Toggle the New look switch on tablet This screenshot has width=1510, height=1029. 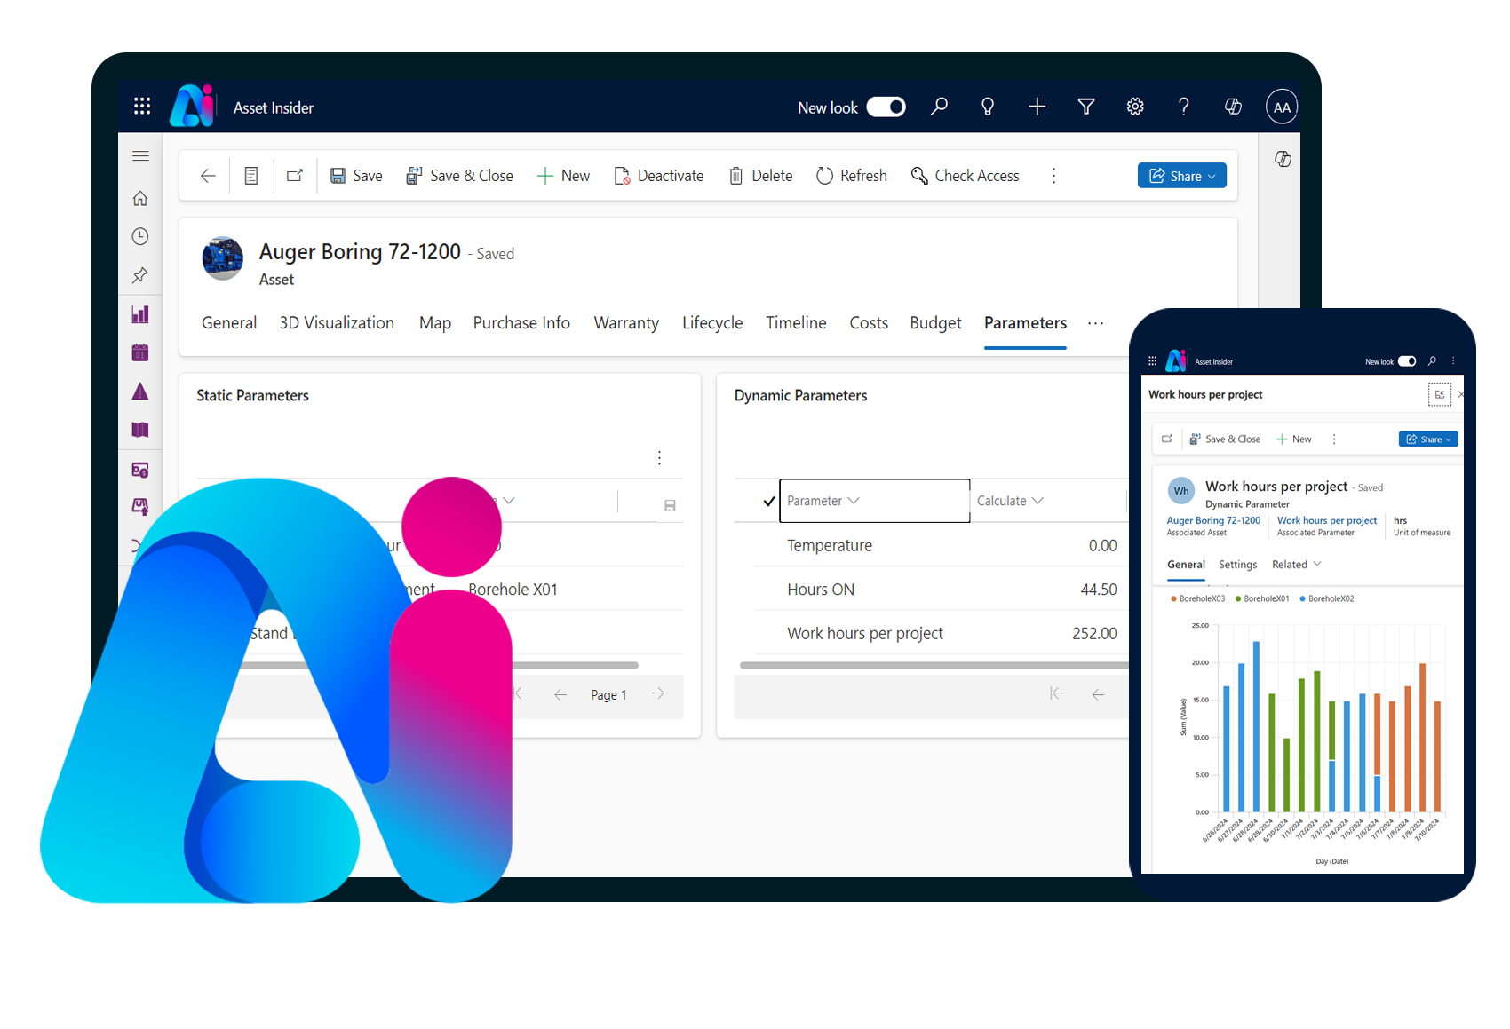886,107
